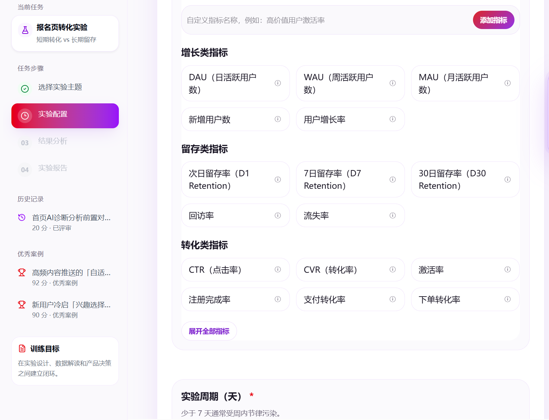
Task: Click the clock icon in 实验配置 step
Action: (x=25, y=116)
